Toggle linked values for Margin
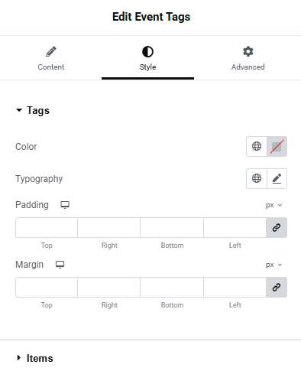This screenshot has width=301, height=371. click(x=277, y=287)
